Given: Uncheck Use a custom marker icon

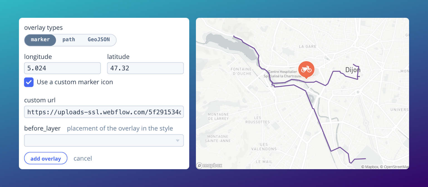Looking at the screenshot, I should [29, 82].
